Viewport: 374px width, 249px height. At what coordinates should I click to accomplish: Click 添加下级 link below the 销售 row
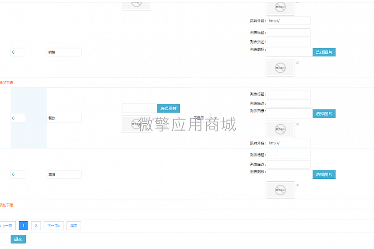point(6,83)
